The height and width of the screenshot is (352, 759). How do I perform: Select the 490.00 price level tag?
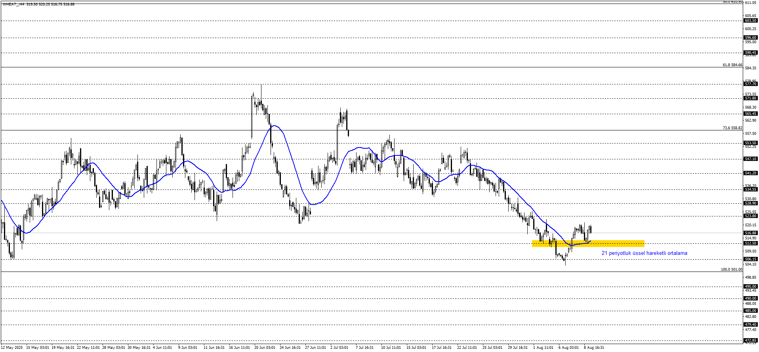pos(751,298)
